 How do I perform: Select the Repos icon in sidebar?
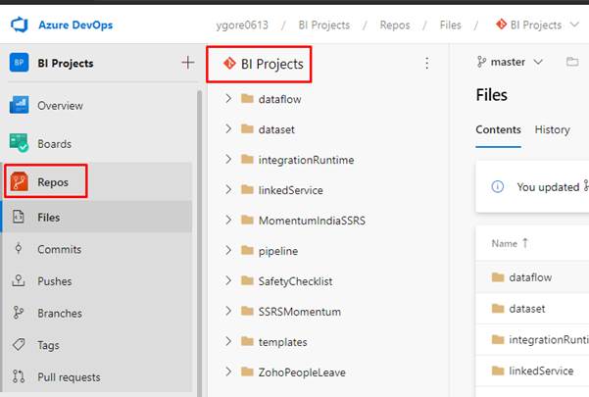[19, 181]
